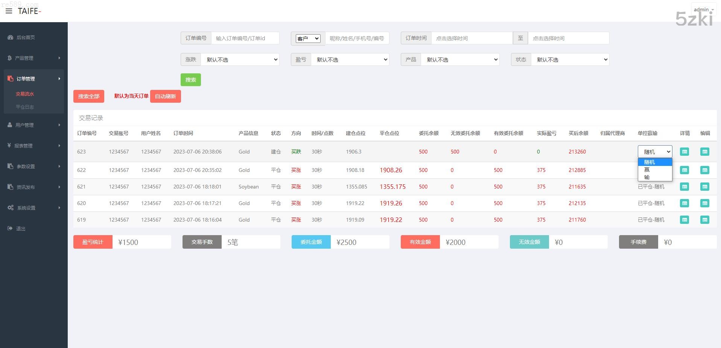The height and width of the screenshot is (348, 721).
Task: Open the 涨跌 filter dropdown
Action: coord(240,59)
